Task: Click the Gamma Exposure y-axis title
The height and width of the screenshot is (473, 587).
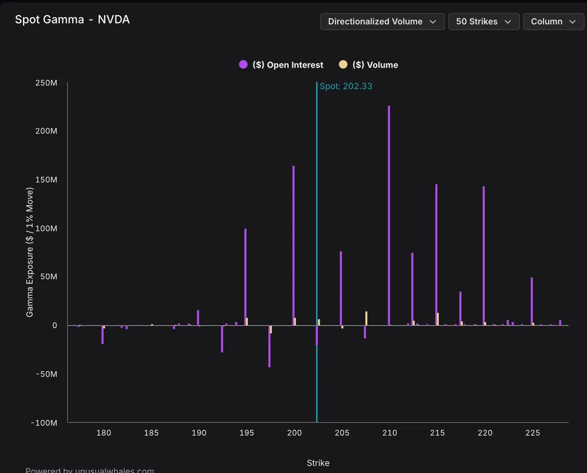Action: [30, 252]
